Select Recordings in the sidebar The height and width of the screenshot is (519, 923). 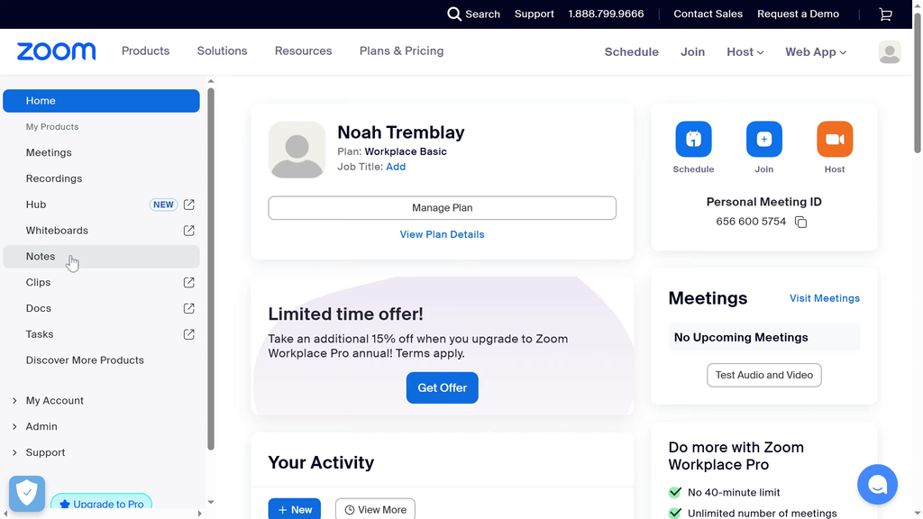[x=54, y=178]
